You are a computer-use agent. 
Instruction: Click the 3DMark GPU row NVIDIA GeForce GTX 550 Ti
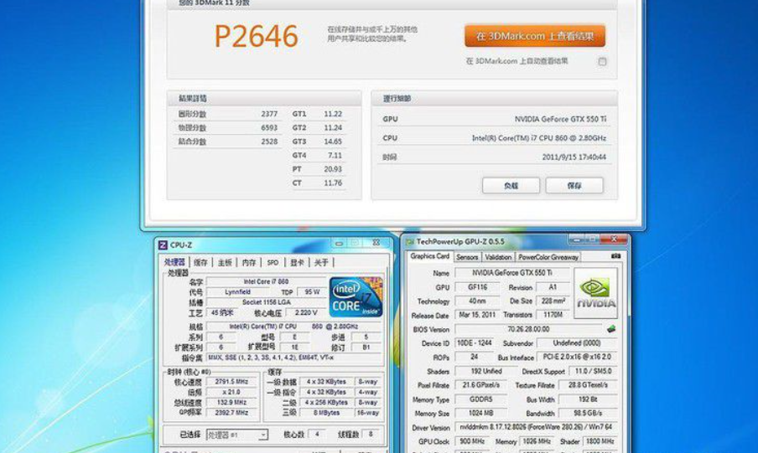[x=494, y=119]
